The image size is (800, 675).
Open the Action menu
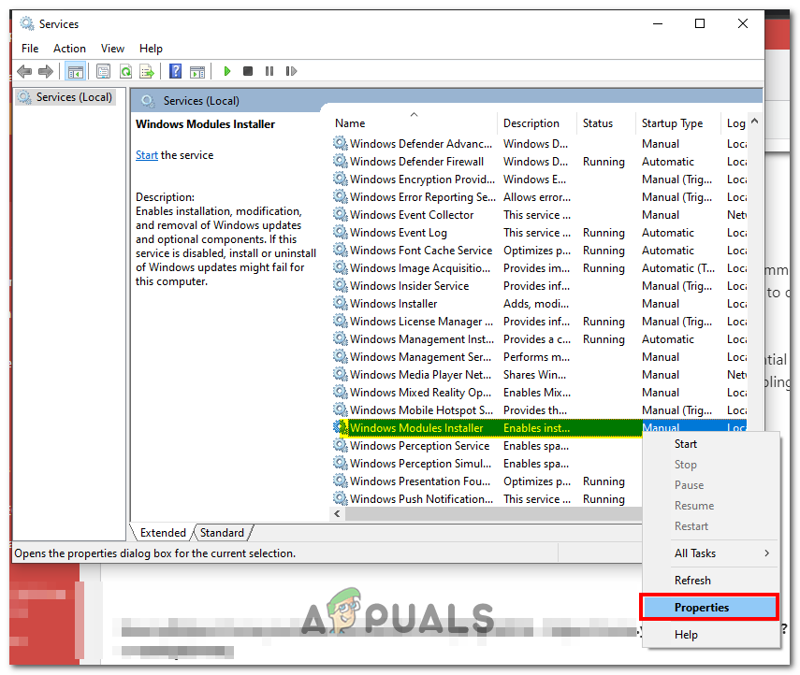[x=70, y=49]
